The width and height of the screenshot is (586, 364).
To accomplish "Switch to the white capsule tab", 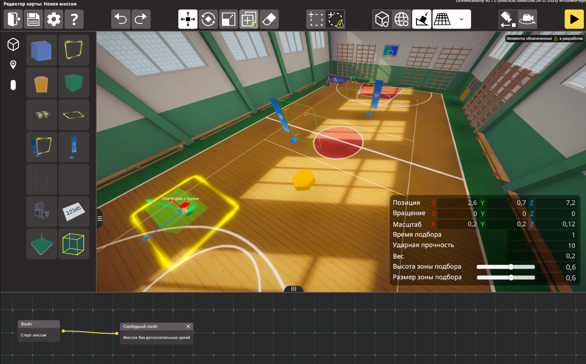I will 13,85.
